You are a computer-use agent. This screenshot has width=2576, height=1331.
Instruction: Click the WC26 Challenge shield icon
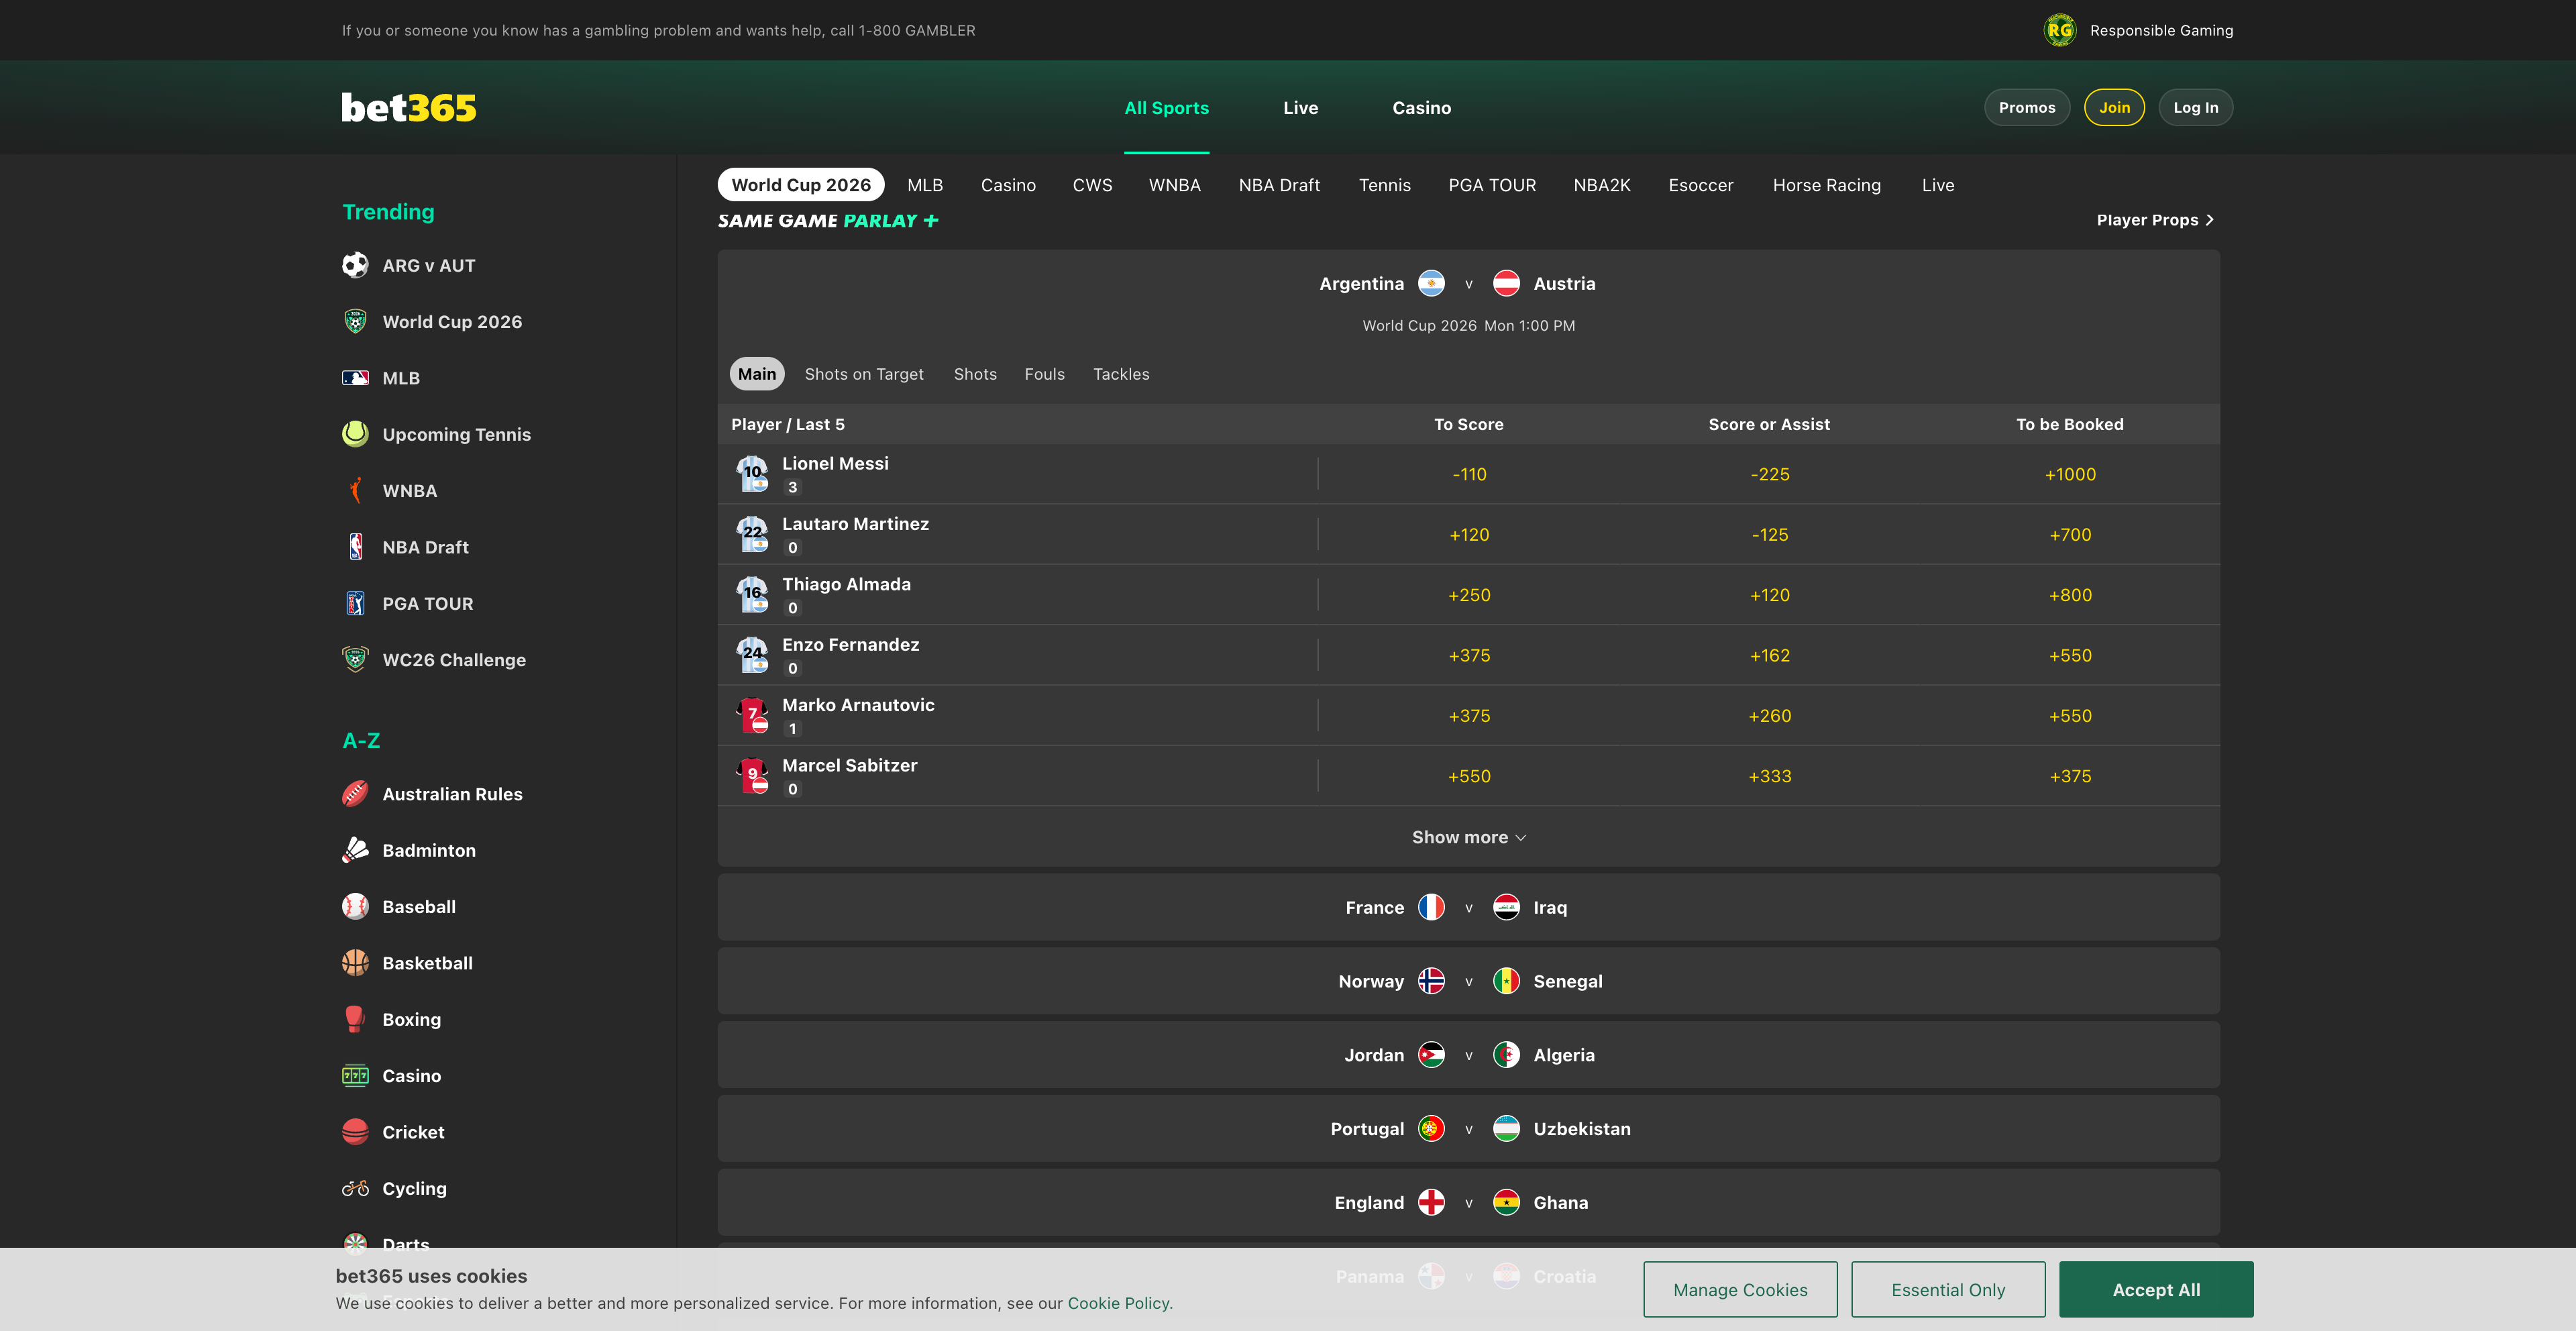click(355, 659)
